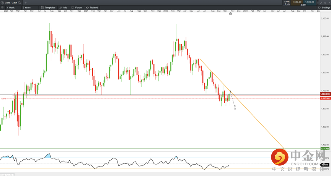Click the timeline marker on the date axis

(230, 13)
